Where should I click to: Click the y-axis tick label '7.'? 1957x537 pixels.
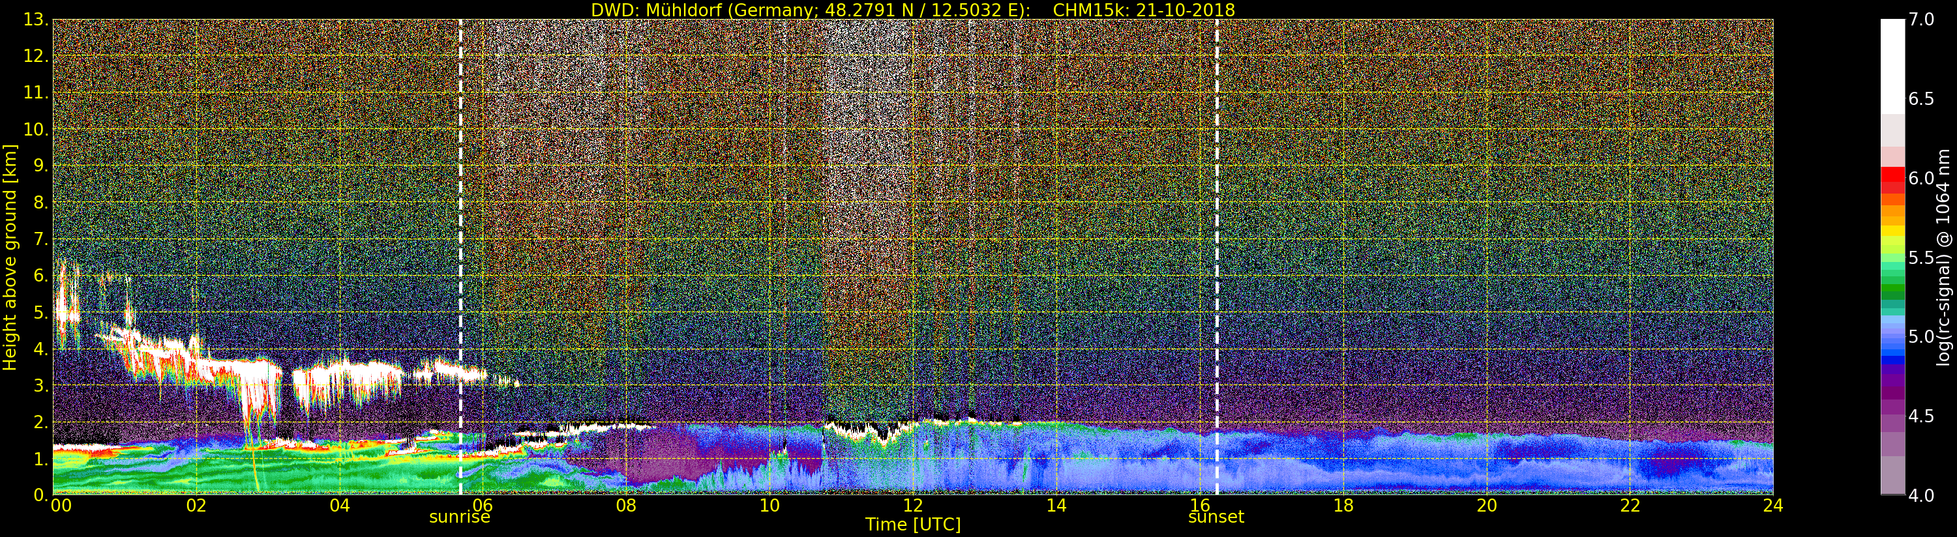click(41, 239)
